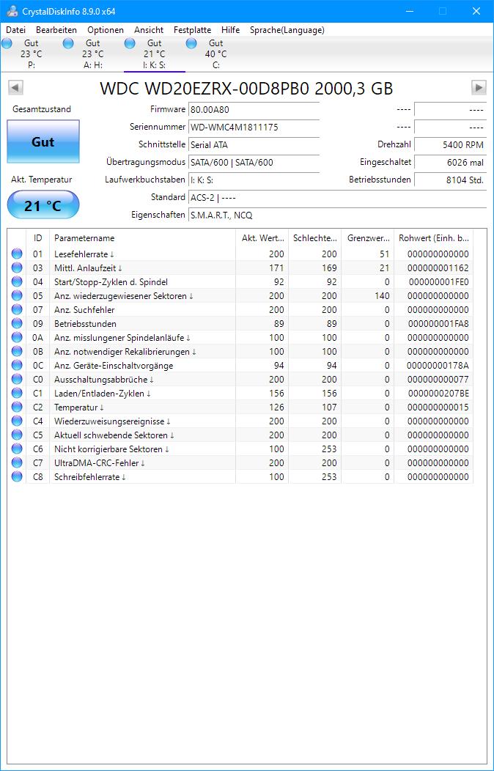Click the status orb for Nicht korrigierbare Sektoren
Screen dimensions: 494x771
17,449
